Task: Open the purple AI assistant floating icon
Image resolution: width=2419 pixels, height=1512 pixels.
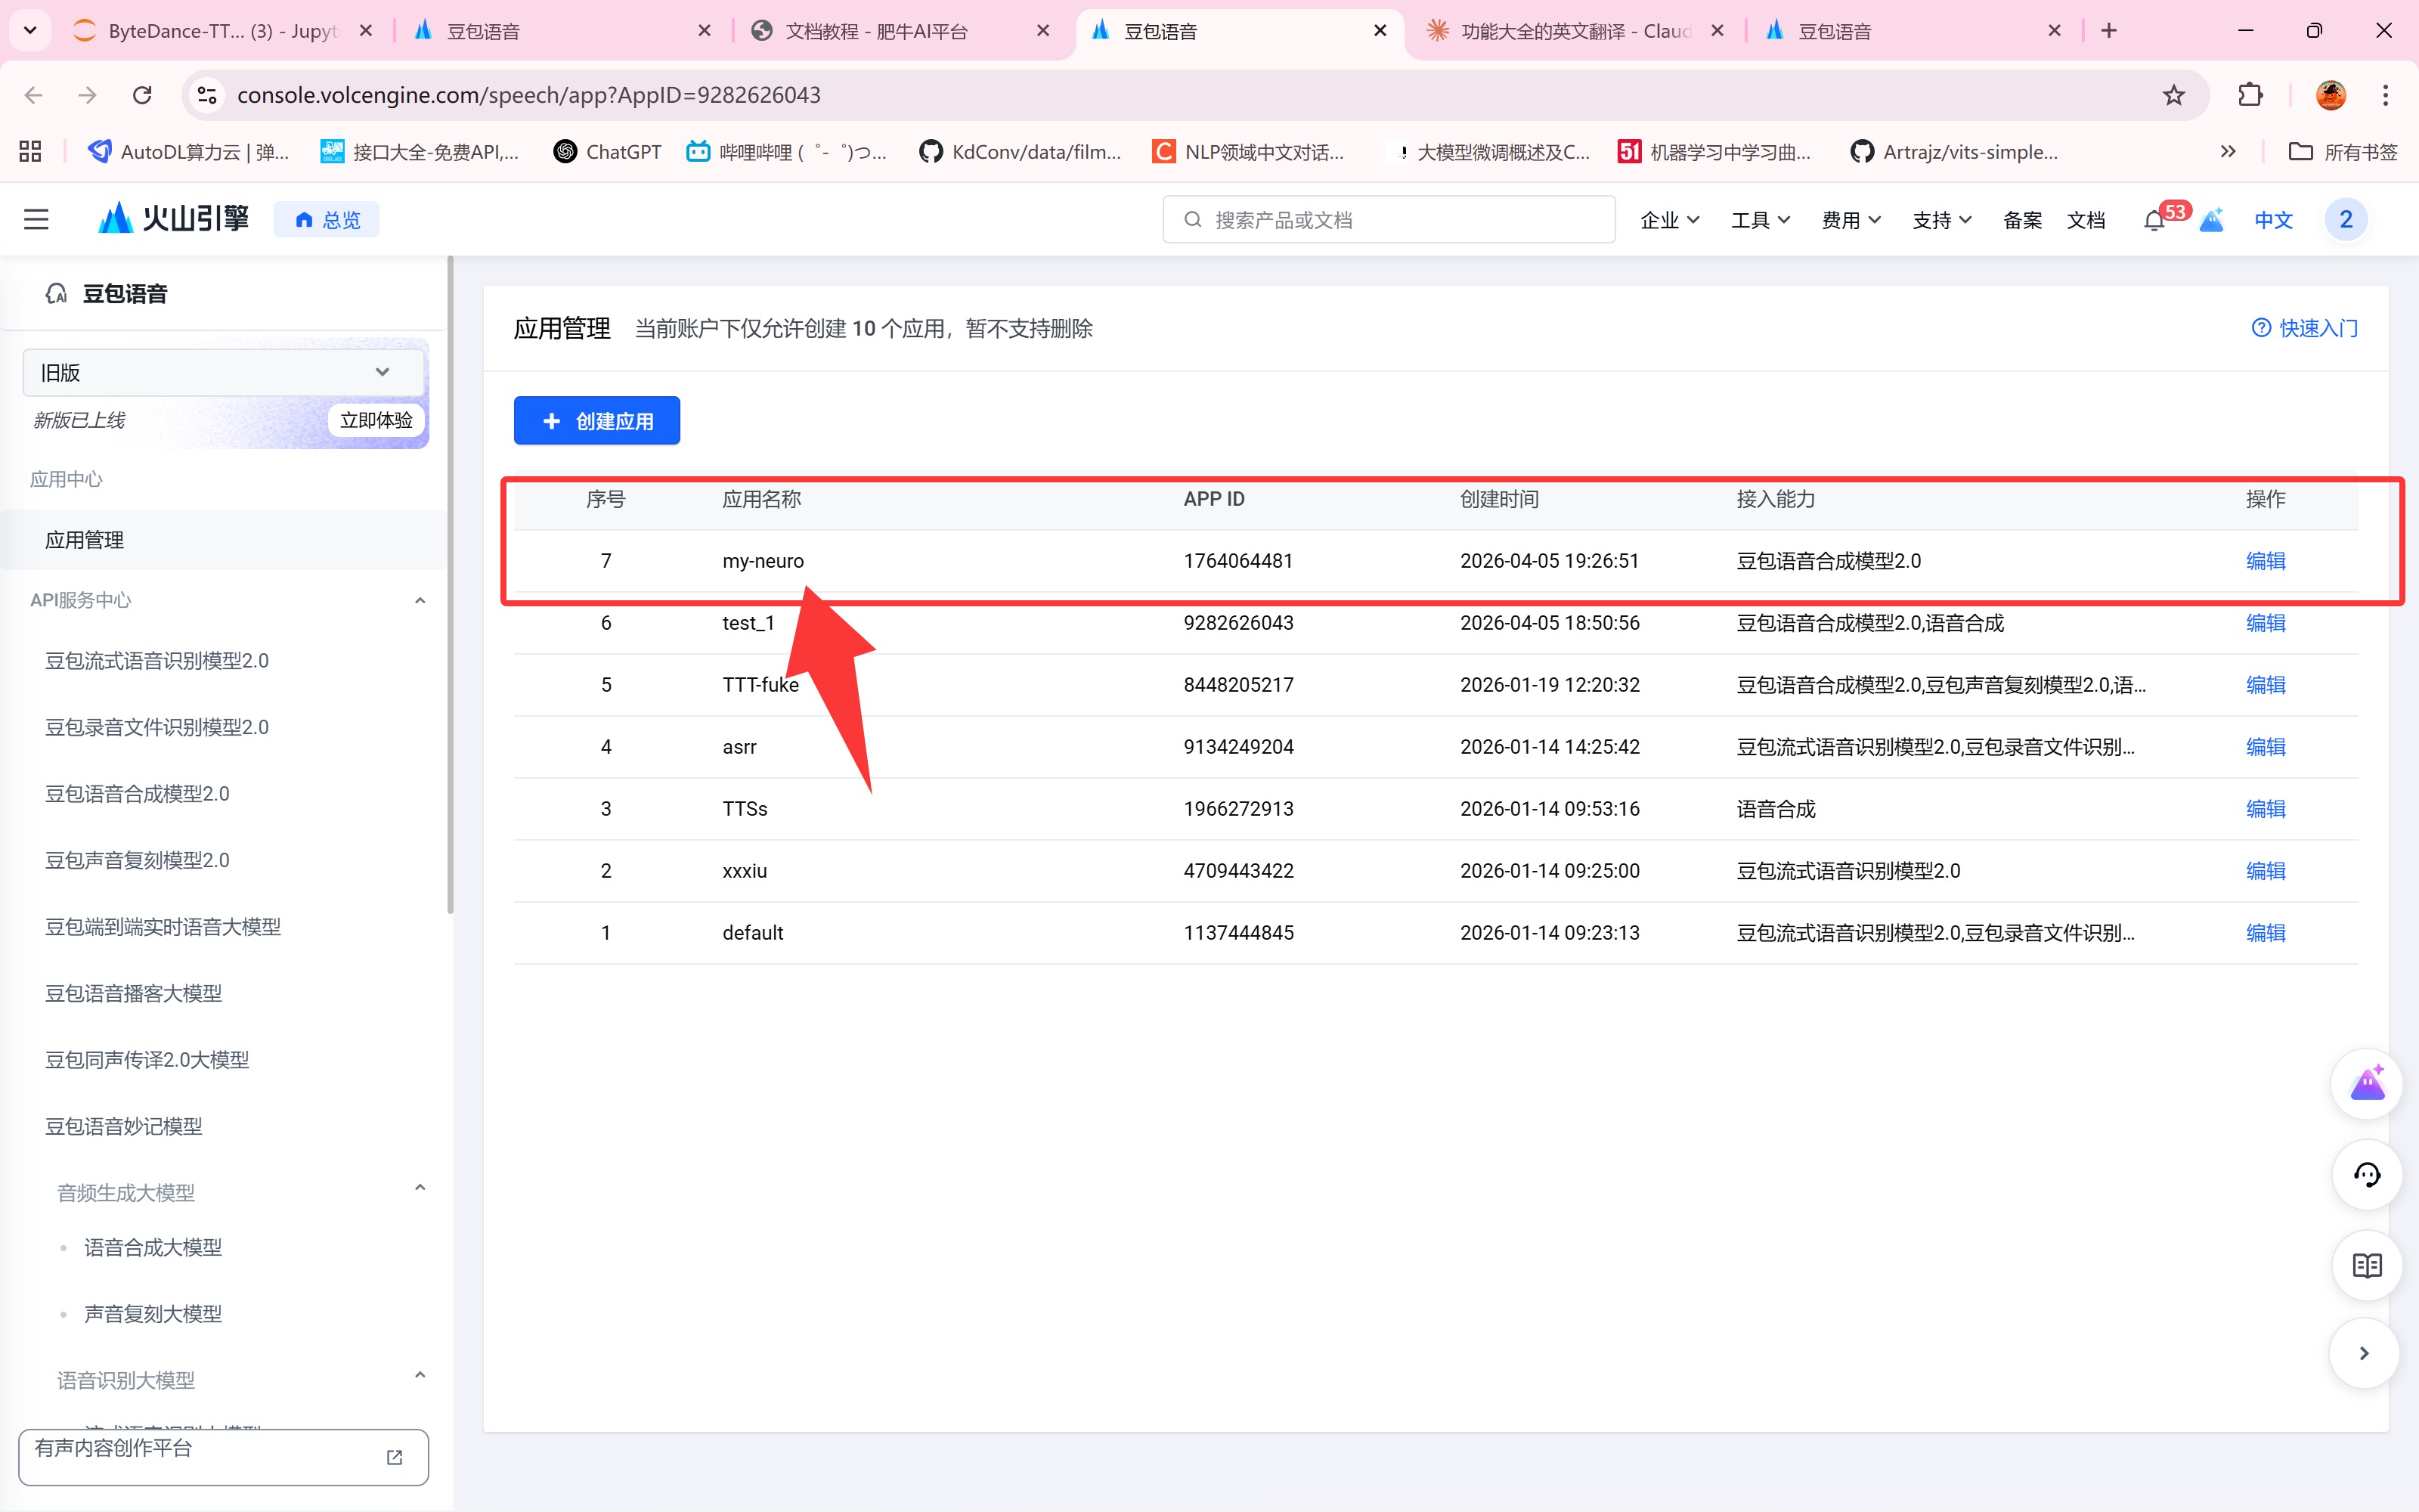Action: (x=2366, y=1084)
